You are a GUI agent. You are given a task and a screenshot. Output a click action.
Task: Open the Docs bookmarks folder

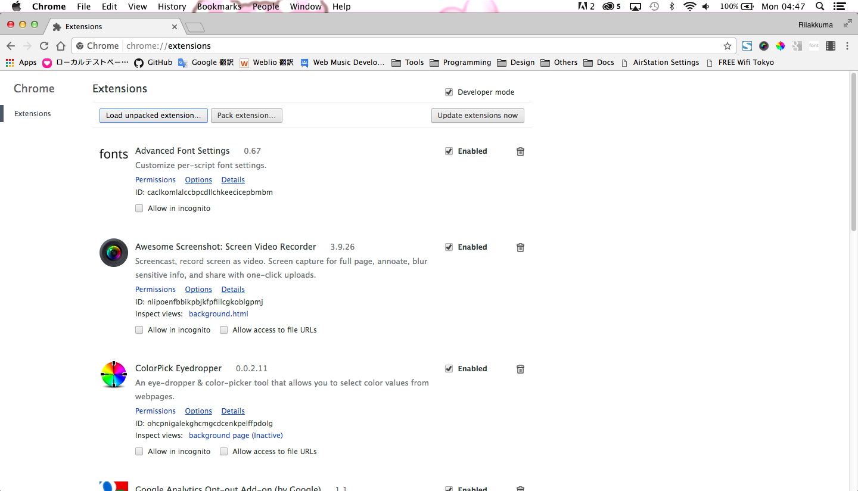(599, 63)
